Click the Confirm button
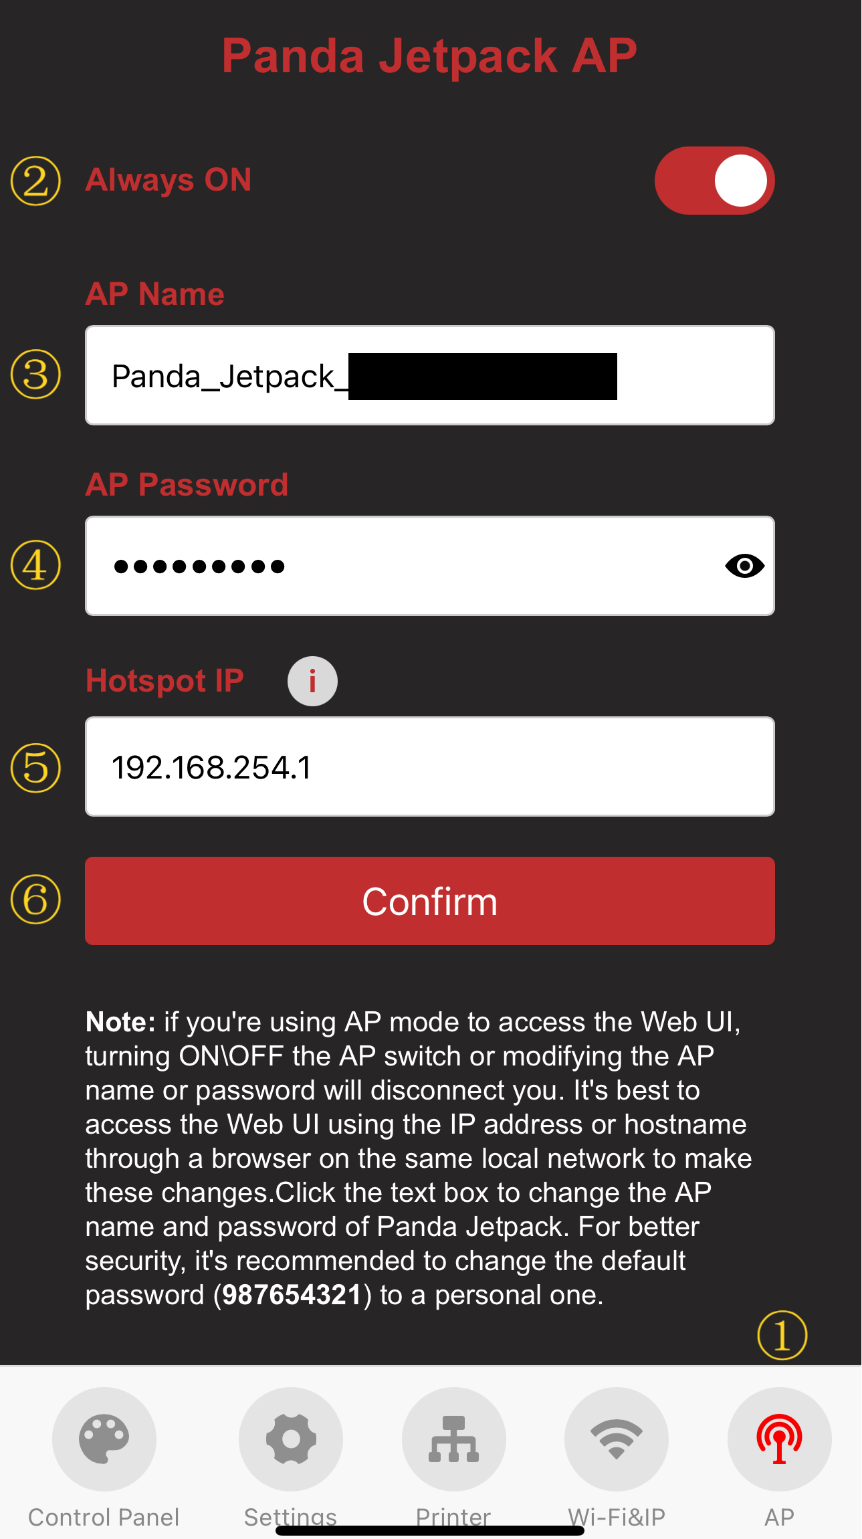 [x=430, y=901]
